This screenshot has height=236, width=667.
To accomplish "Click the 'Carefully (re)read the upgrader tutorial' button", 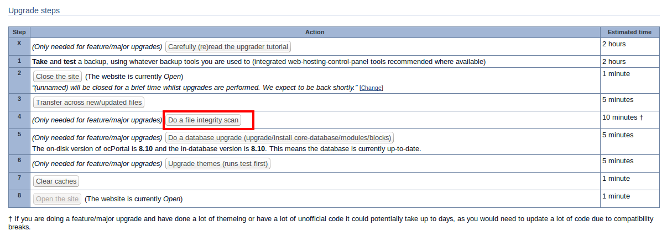I will tap(228, 47).
